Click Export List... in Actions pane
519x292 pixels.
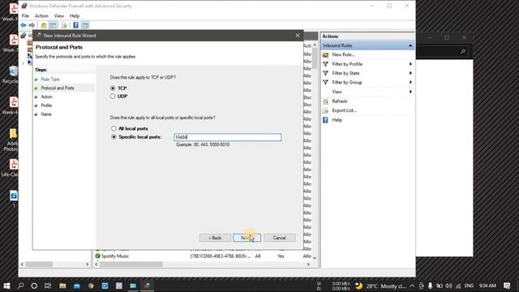point(344,110)
